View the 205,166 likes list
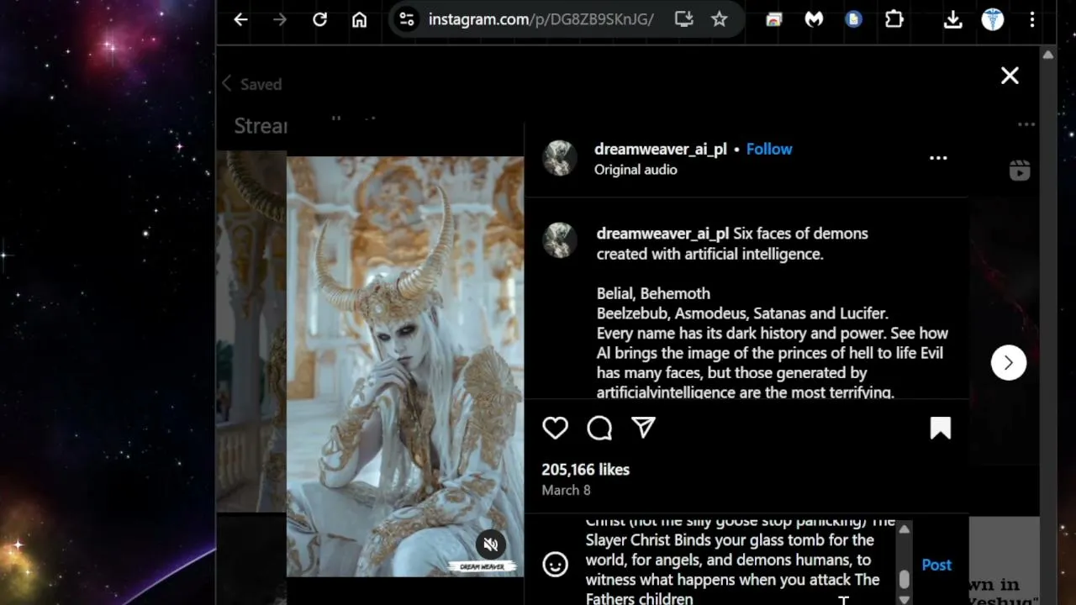 (586, 470)
